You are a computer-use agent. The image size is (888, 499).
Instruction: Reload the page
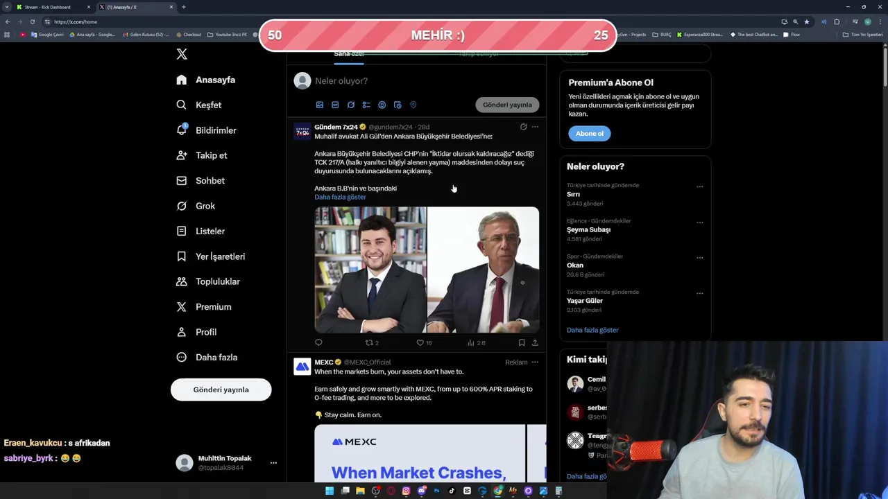(x=33, y=21)
